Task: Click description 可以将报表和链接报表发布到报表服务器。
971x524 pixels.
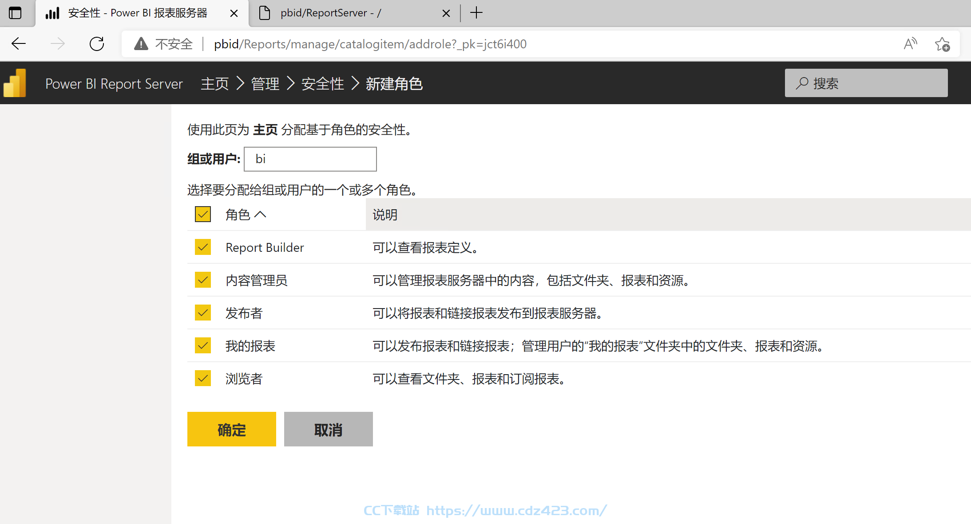Action: point(487,313)
